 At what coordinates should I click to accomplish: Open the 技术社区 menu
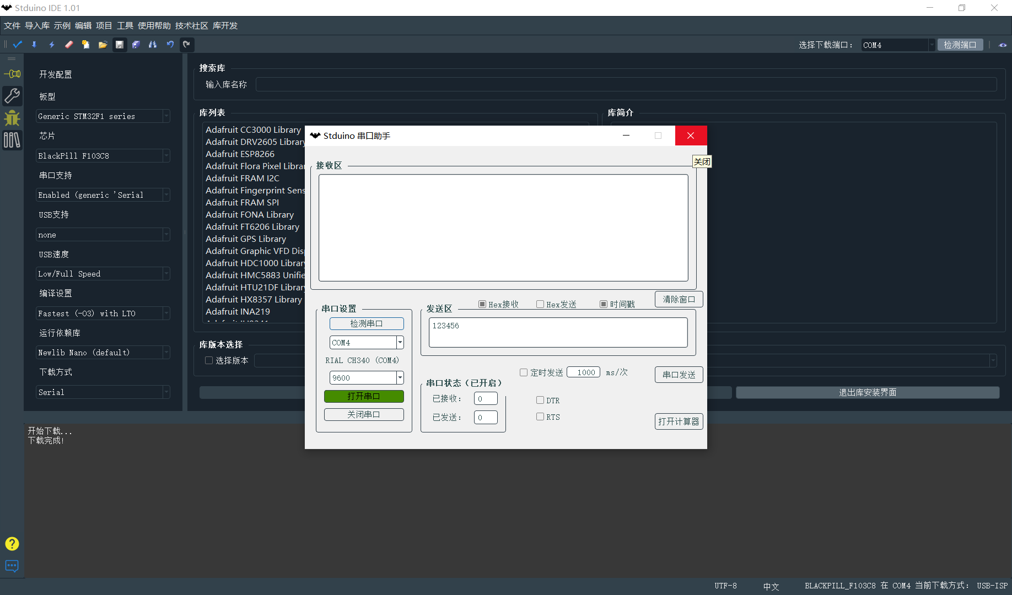pos(192,26)
